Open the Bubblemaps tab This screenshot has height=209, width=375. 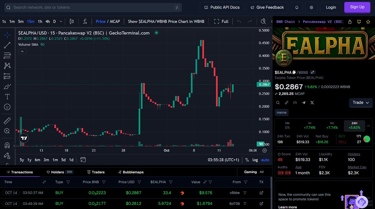coord(131,172)
